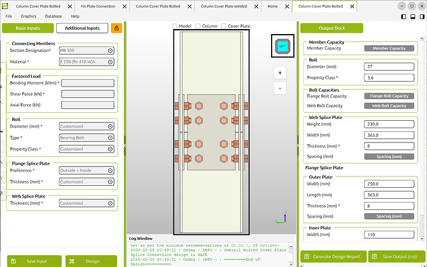
Task: Zoom out with the minus button
Action: click(280, 87)
